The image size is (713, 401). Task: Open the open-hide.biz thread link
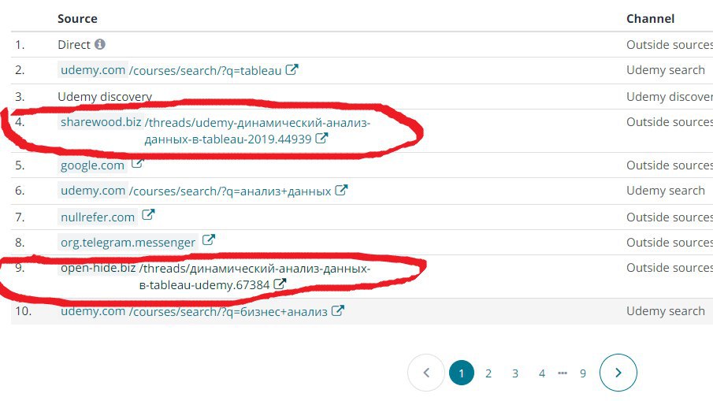pyautogui.click(x=214, y=277)
